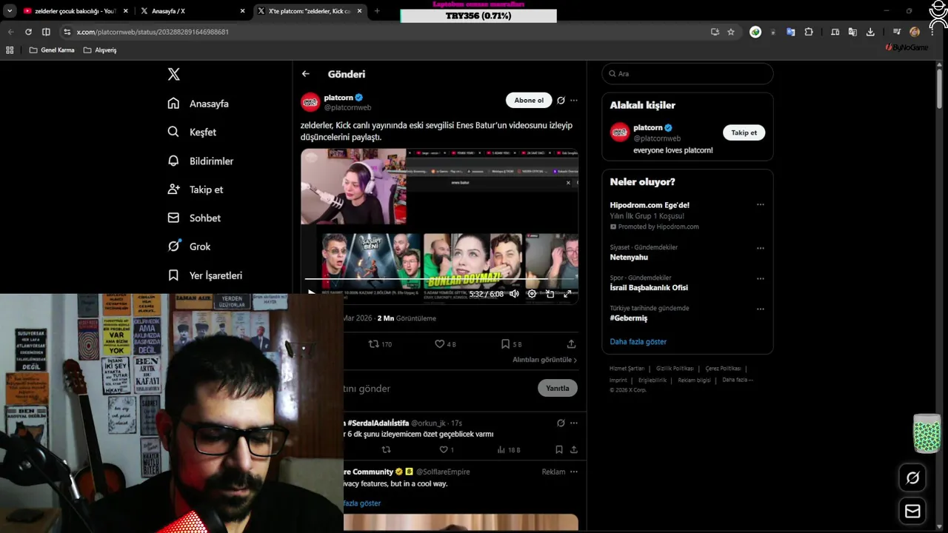948x533 pixels.
Task: Open the X logo home icon
Action: click(173, 74)
